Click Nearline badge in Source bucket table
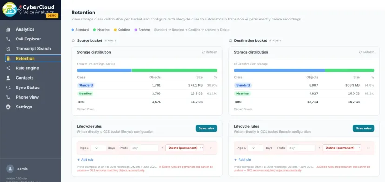Screen dimensions: 385x182 86,94
